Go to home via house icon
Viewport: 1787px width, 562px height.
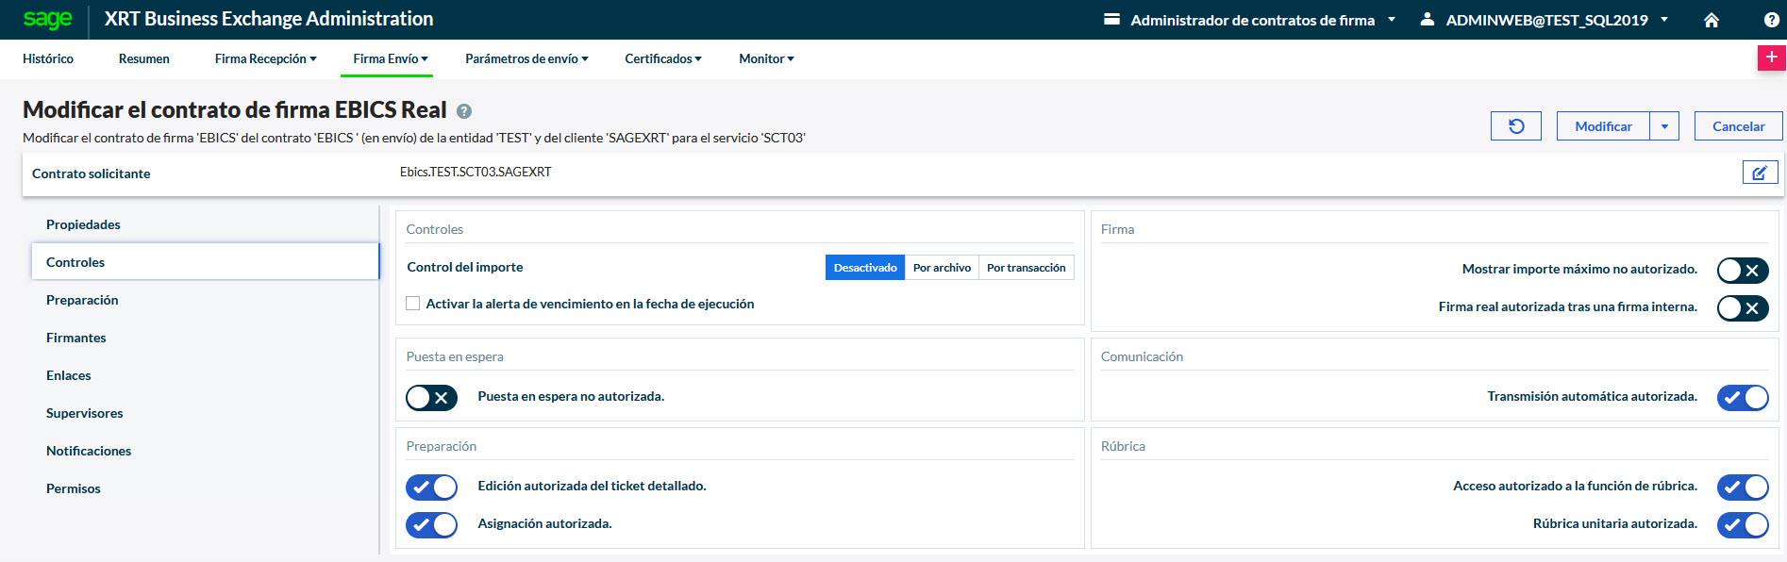point(1711,20)
